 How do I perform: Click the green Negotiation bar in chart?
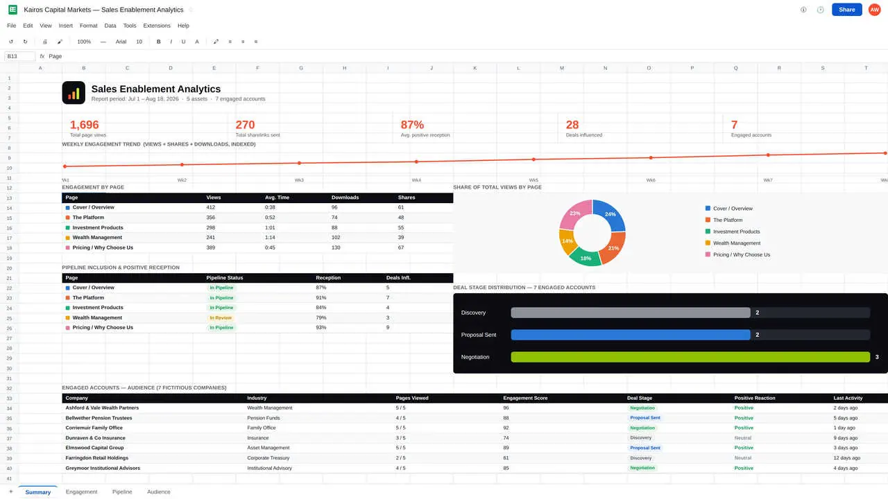pyautogui.click(x=690, y=357)
